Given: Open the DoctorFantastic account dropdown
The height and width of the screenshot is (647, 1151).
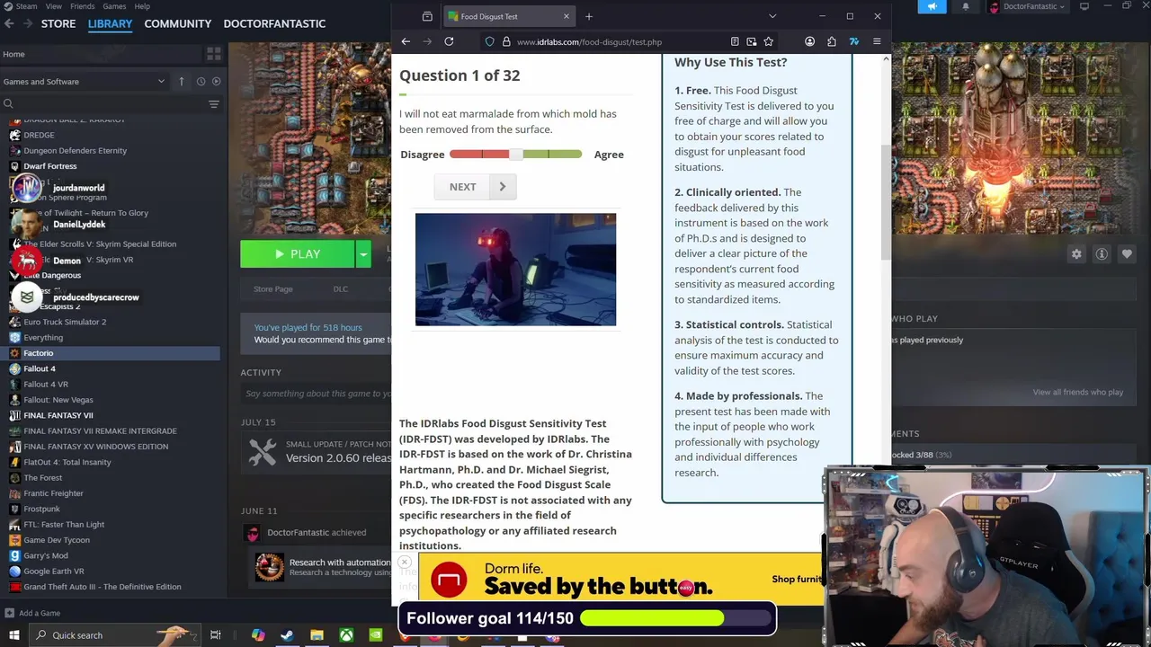Looking at the screenshot, I should point(1027,6).
